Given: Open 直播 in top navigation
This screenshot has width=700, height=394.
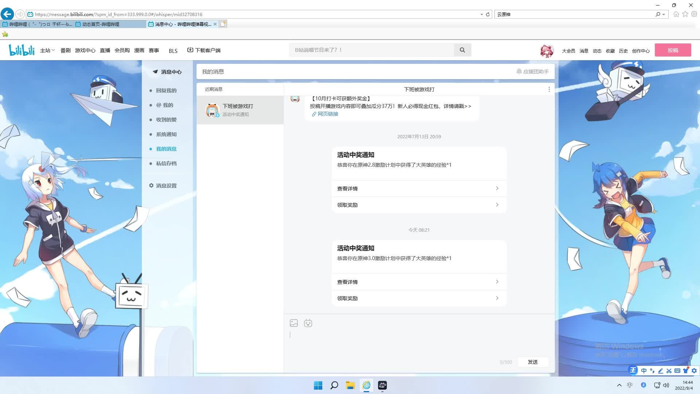Looking at the screenshot, I should point(105,50).
